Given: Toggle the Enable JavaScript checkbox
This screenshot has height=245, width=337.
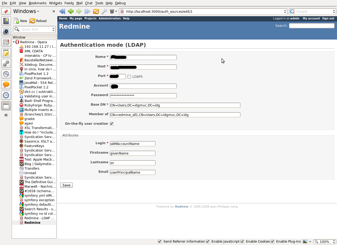Looking at the screenshot, I should pos(208,242).
